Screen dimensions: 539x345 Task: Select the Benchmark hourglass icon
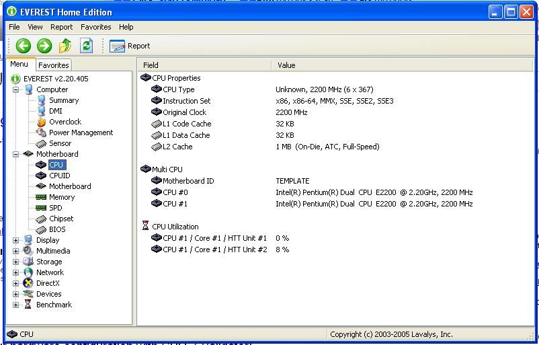click(28, 305)
